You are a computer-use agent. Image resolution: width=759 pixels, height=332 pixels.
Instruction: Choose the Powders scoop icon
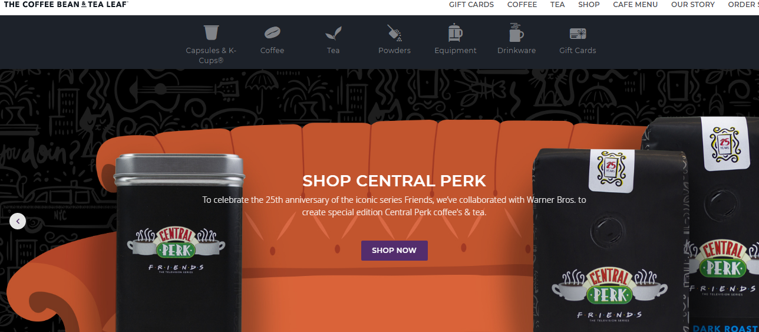[x=394, y=32]
